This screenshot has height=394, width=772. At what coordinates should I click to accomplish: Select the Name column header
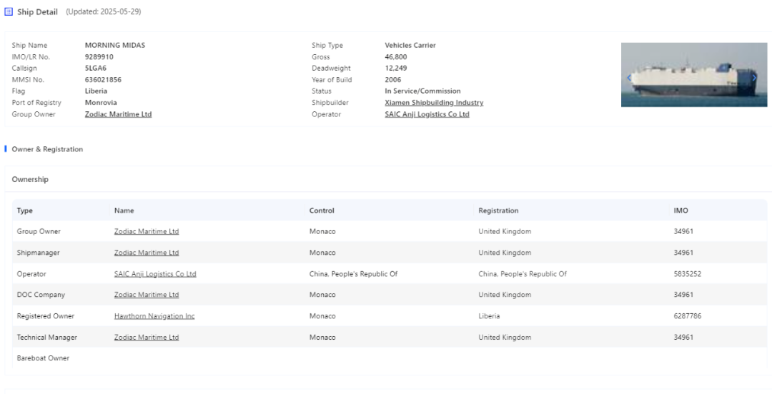click(x=124, y=211)
